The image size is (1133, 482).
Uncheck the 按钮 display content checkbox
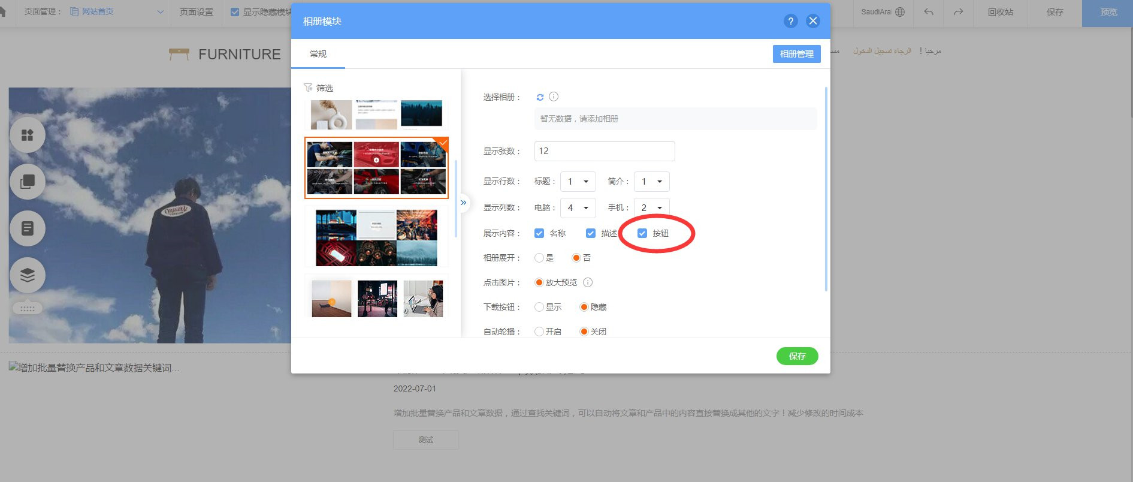click(642, 233)
